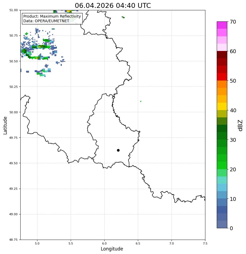Viewport: 246px width, 254px height.
Task: Click 'Product: Maximum Reflectivity' legend text
Action: pos(52,16)
